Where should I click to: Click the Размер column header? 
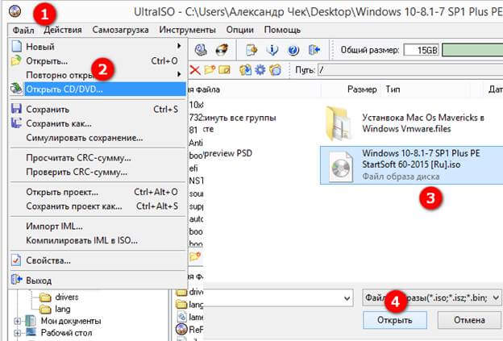[x=362, y=89]
